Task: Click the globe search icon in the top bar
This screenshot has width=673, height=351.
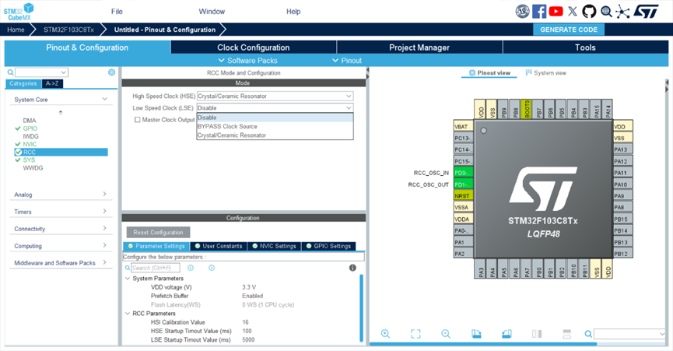Action: [x=606, y=11]
